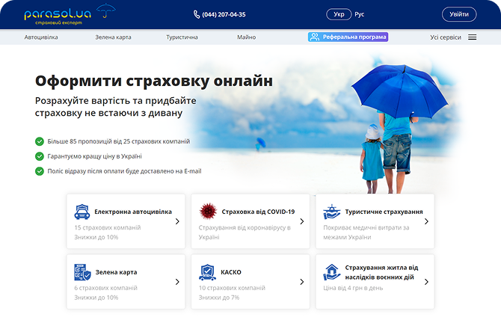This screenshot has width=501, height=329.
Task: Open the Майно menu item
Action: [246, 37]
